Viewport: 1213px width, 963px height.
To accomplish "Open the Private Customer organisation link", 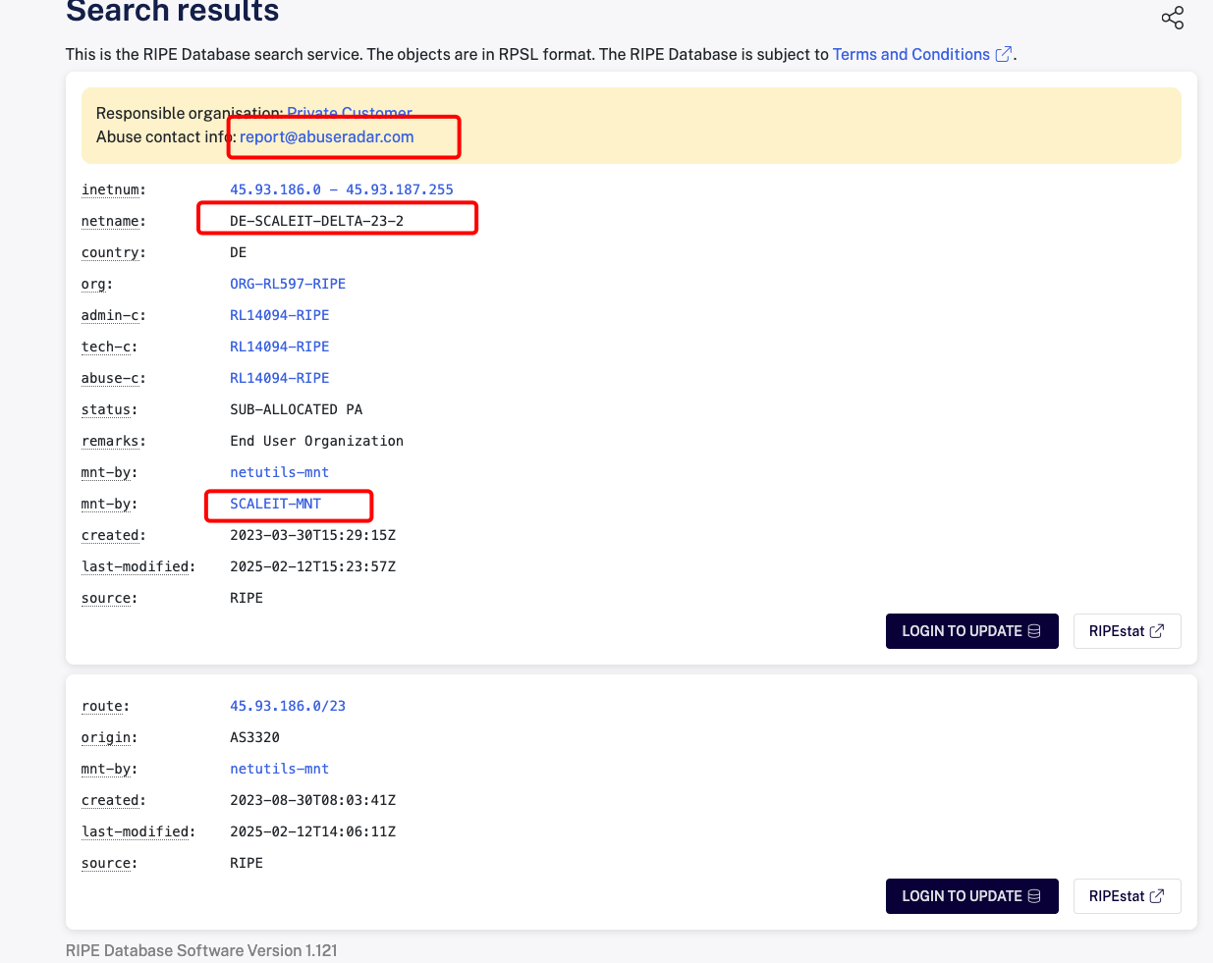I will point(349,112).
